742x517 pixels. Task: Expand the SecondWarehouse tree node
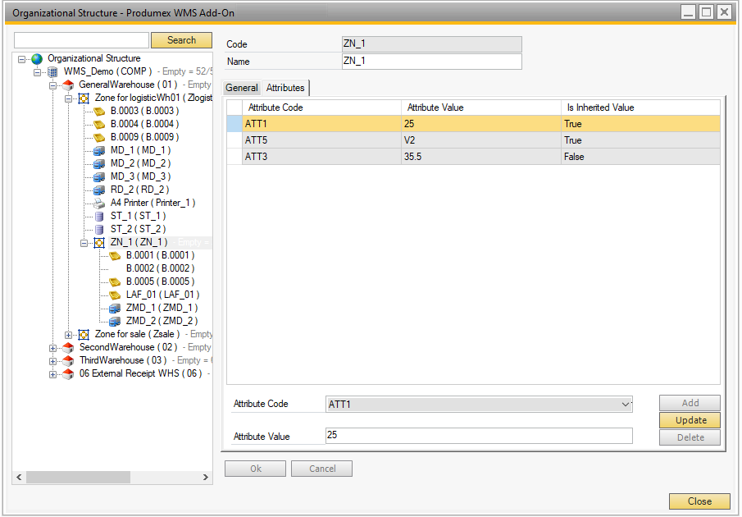tap(53, 348)
